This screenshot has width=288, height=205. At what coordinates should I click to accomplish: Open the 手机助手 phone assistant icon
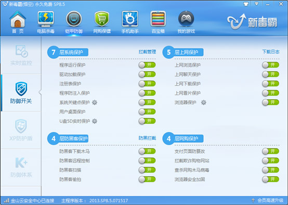(130, 19)
